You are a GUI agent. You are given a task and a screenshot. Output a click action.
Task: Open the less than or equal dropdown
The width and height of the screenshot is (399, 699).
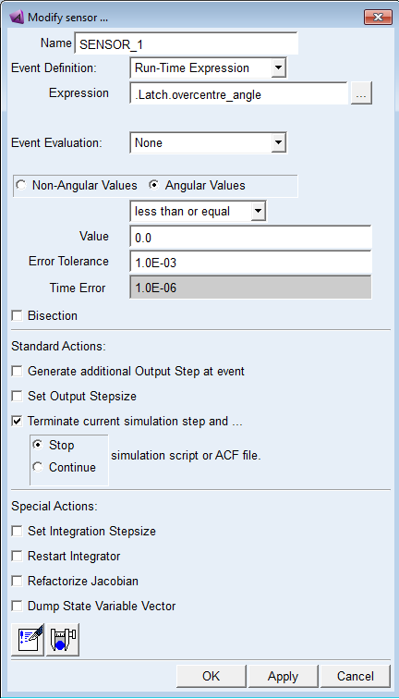click(x=198, y=211)
